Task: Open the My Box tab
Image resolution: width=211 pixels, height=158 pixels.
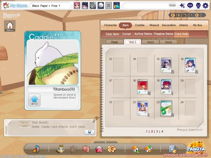Action: (198, 25)
